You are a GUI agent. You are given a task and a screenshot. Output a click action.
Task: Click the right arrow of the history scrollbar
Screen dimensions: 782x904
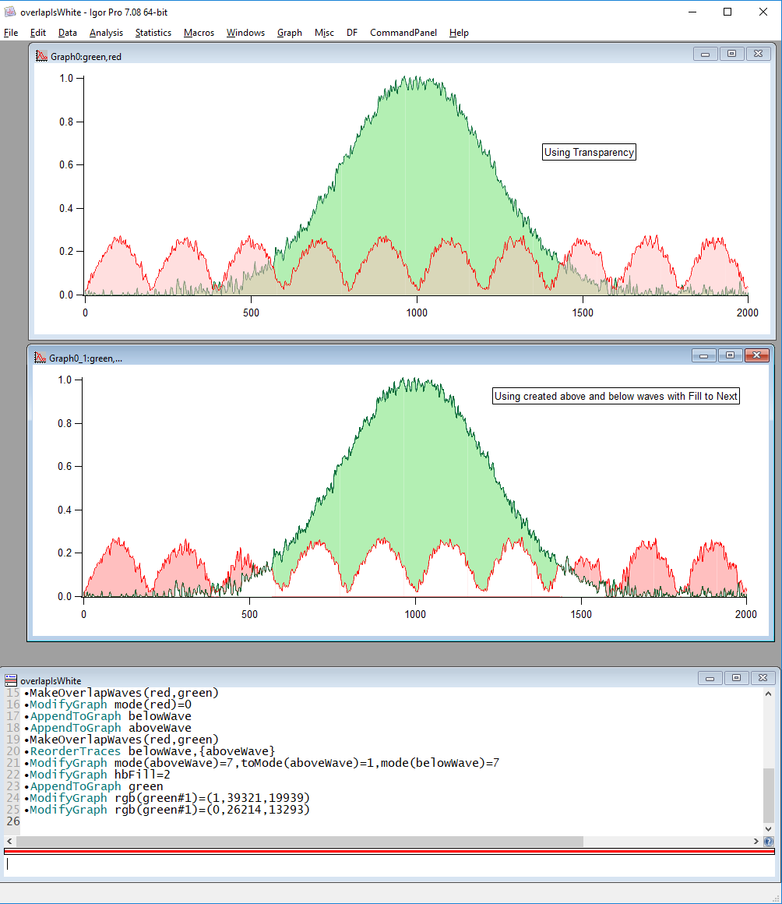755,841
